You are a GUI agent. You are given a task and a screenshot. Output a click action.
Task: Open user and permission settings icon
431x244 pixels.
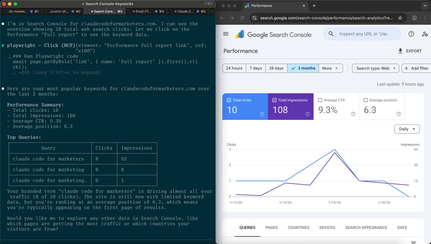(x=425, y=34)
